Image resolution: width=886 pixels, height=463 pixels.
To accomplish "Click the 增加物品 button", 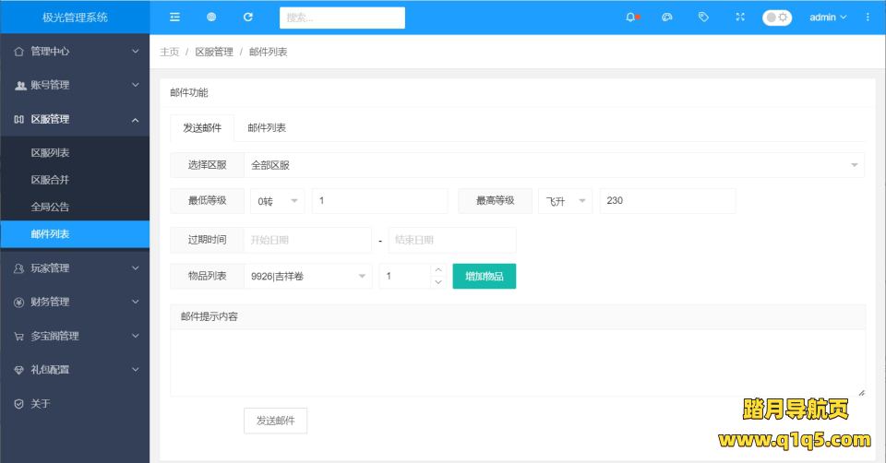I will 484,276.
